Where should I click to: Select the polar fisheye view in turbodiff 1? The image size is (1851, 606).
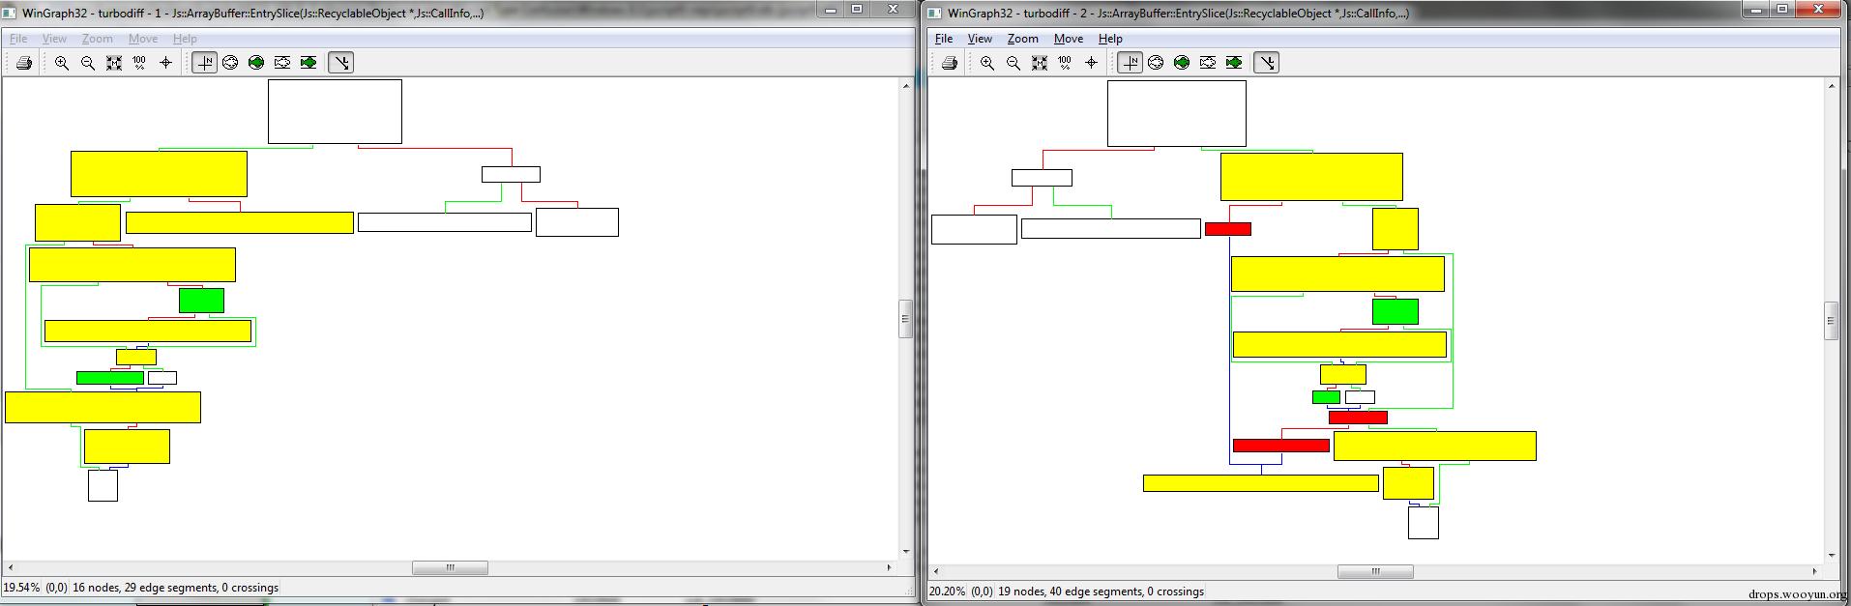click(230, 63)
